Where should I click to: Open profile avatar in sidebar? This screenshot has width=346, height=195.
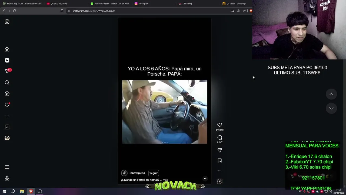[x=7, y=138]
